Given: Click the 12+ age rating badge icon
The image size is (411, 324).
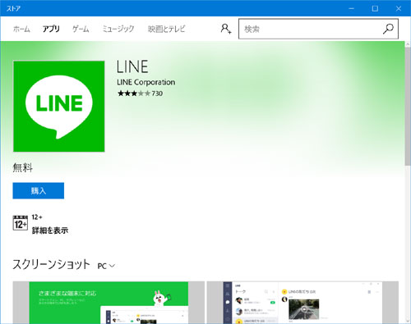Looking at the screenshot, I should tap(21, 223).
